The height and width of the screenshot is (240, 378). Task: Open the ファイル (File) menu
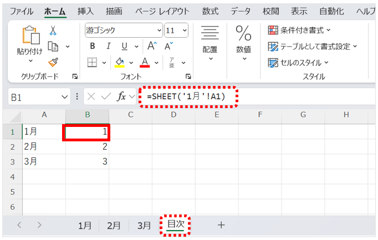tap(22, 11)
